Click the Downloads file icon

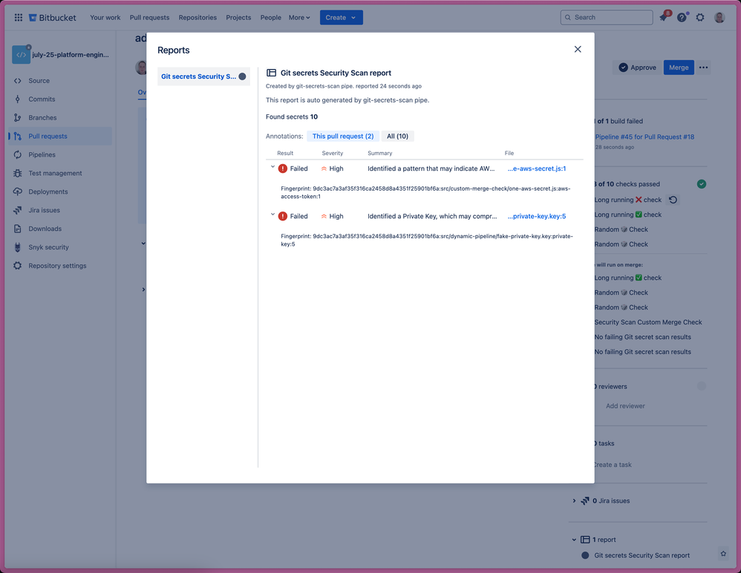tap(18, 229)
